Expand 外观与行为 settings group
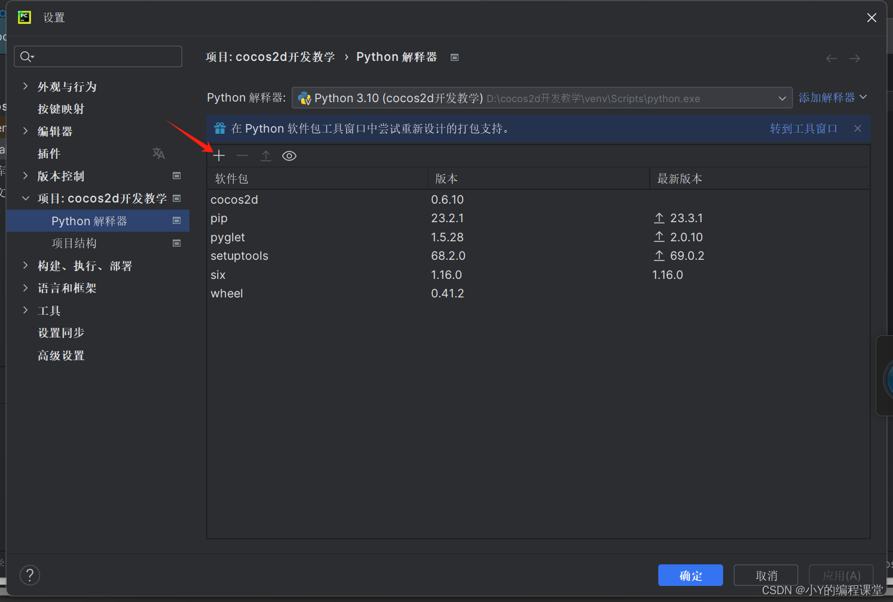Image resolution: width=893 pixels, height=602 pixels. tap(25, 86)
